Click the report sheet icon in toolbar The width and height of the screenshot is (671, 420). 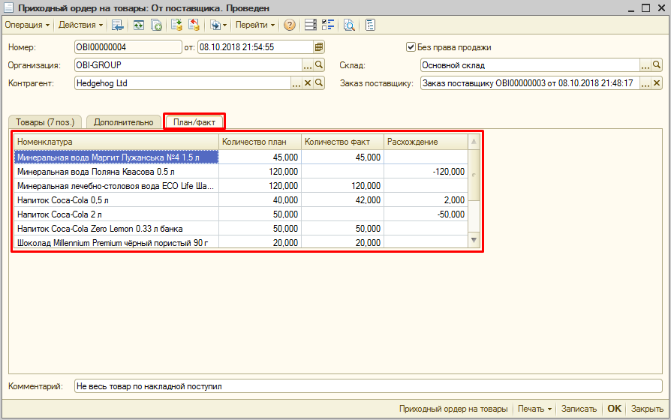[370, 25]
